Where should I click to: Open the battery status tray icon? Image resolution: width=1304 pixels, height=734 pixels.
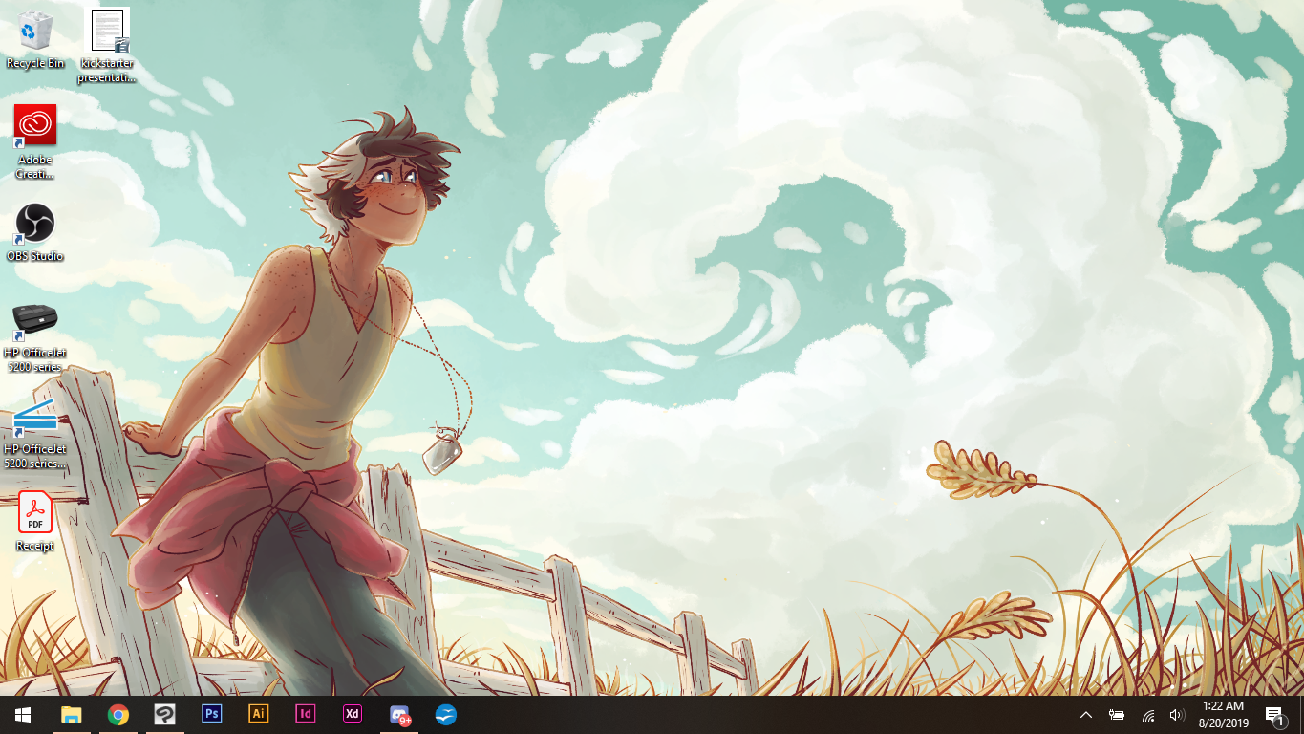point(1117,715)
